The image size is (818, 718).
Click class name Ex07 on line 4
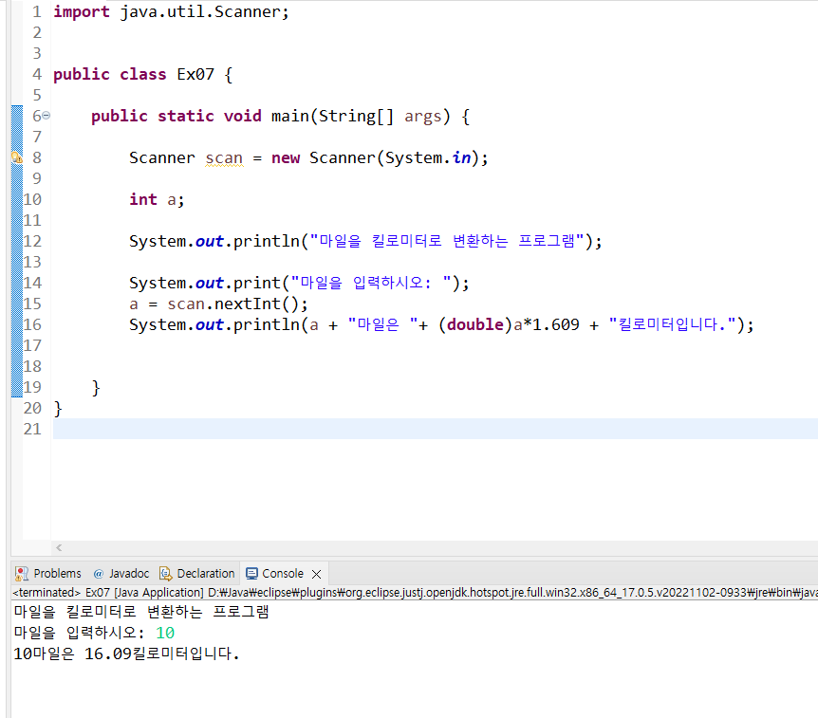pos(195,74)
